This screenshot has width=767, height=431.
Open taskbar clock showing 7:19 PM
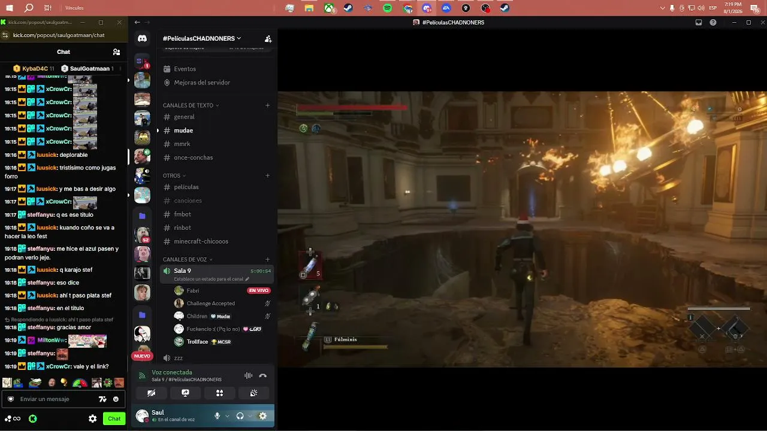[733, 8]
